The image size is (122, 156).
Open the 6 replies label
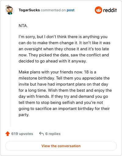pyautogui.click(x=53, y=134)
